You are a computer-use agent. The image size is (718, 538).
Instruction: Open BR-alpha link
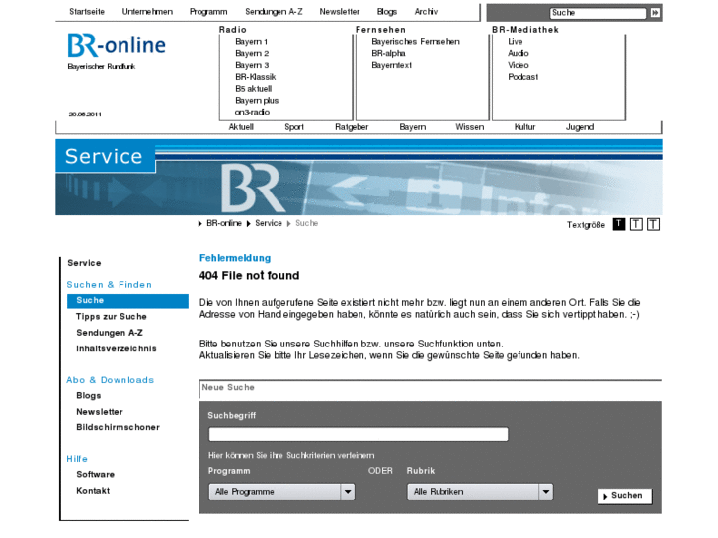tap(388, 53)
